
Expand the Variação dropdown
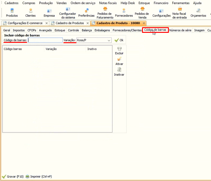109,40
